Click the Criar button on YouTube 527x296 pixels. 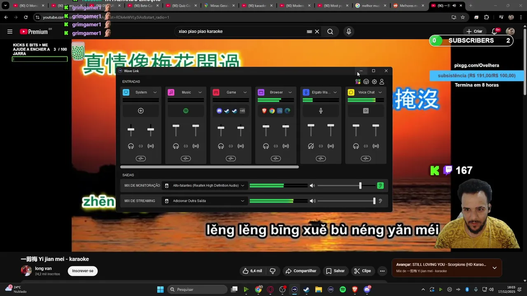pyautogui.click(x=474, y=31)
